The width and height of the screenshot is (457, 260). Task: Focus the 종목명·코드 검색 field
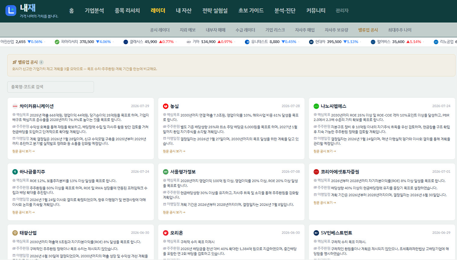click(51, 87)
